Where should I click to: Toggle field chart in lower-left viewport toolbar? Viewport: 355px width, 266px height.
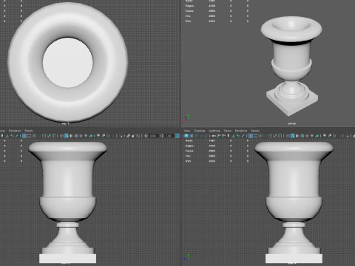click(x=44, y=136)
